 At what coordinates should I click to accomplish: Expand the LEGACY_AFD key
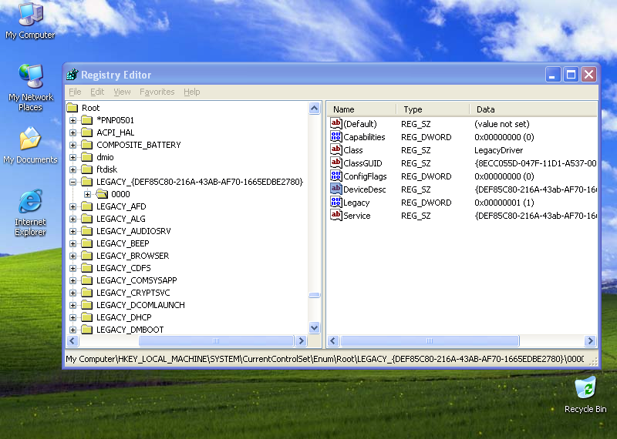coord(72,206)
